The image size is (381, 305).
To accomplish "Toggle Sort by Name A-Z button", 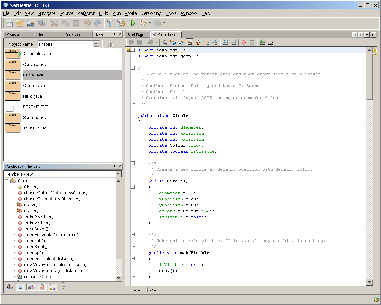I will [x=52, y=287].
